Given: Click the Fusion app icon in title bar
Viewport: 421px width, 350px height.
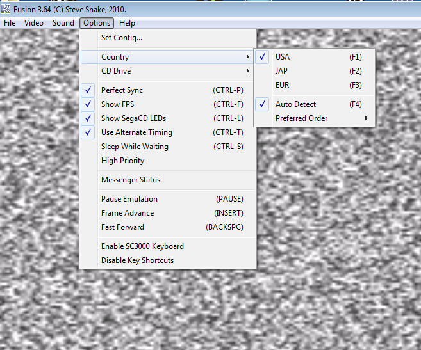Looking at the screenshot, I should click(5, 10).
